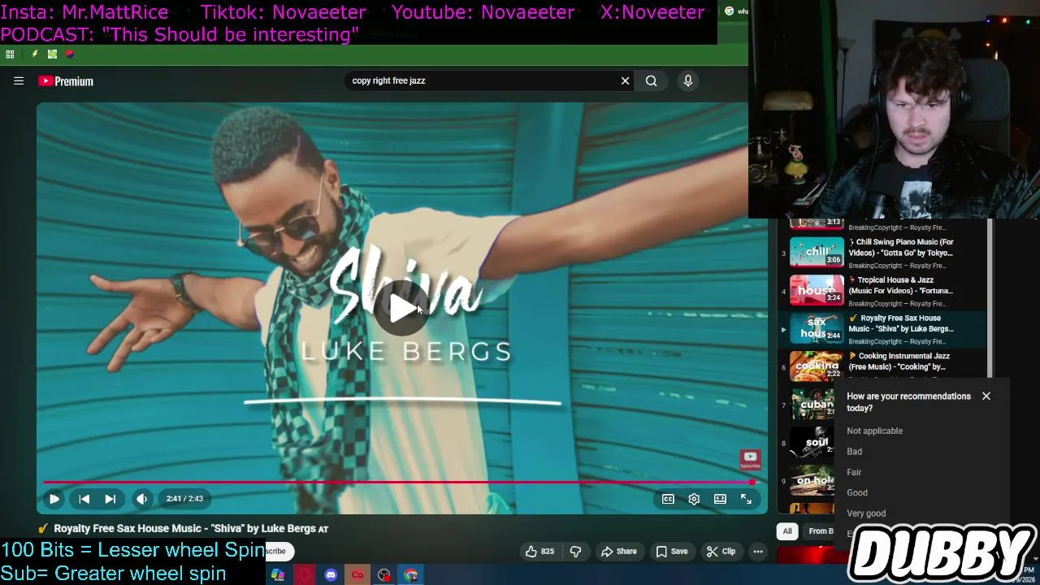
Task: Switch to Chrome in the taskbar
Action: (411, 575)
